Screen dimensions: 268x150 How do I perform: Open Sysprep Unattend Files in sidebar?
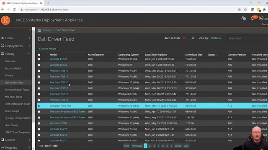[x=18, y=118]
